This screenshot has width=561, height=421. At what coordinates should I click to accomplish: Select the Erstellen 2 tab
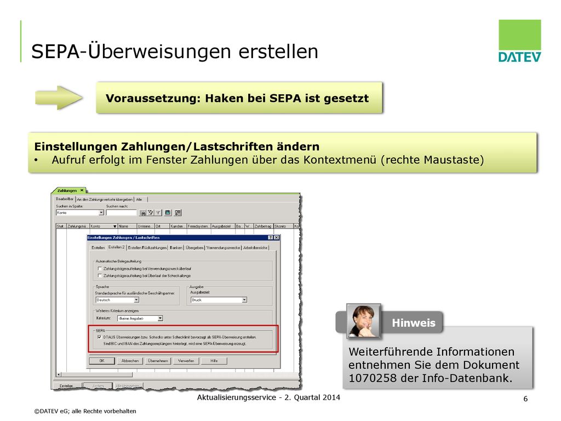pyautogui.click(x=116, y=247)
